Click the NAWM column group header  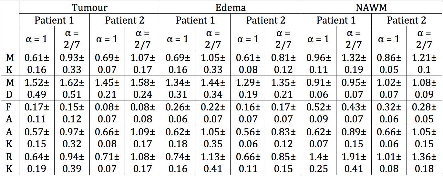pos(371,7)
